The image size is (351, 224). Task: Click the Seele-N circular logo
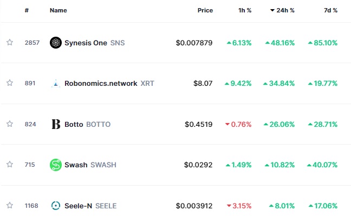coord(55,206)
